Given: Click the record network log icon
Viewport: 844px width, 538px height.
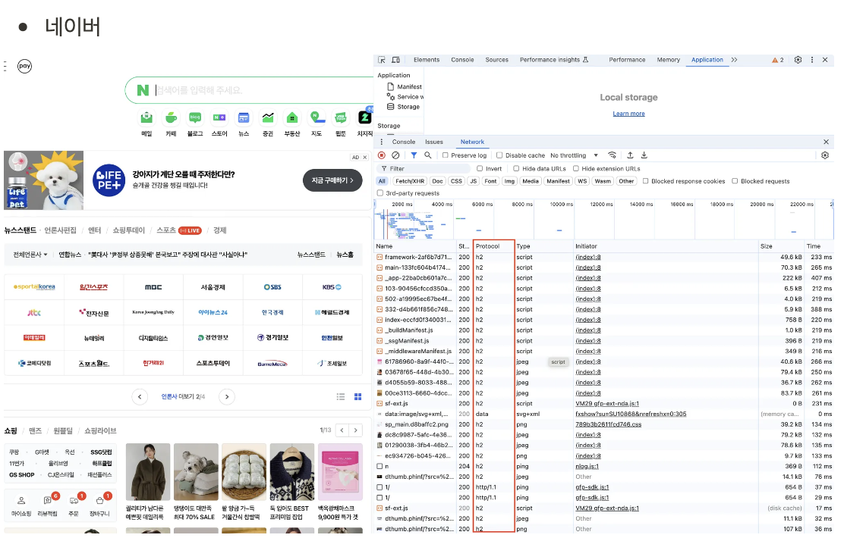Looking at the screenshot, I should tap(382, 155).
